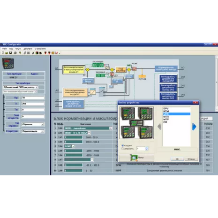Click the red shield download toolbar icon

(x=45, y=53)
